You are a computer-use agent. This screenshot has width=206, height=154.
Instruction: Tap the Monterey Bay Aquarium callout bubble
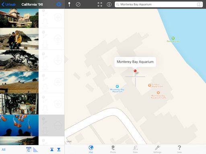tap(135, 62)
